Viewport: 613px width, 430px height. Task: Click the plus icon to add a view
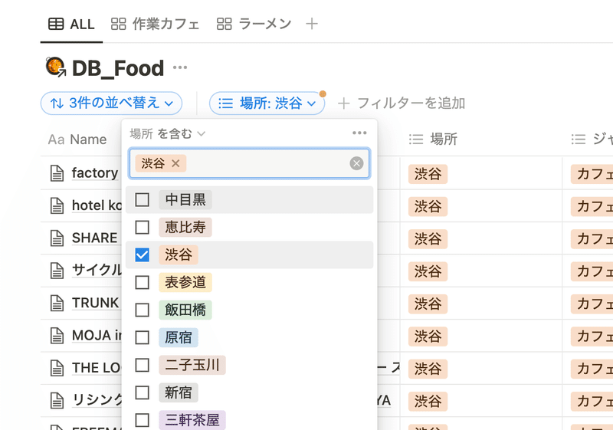pyautogui.click(x=312, y=24)
